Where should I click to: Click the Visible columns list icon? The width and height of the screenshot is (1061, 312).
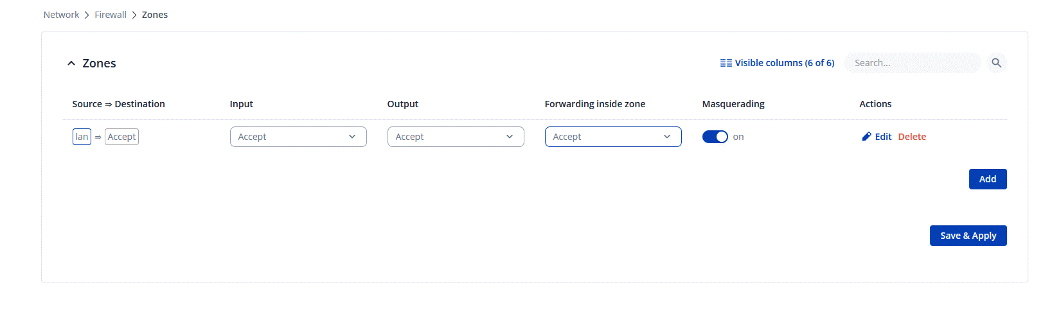point(726,63)
